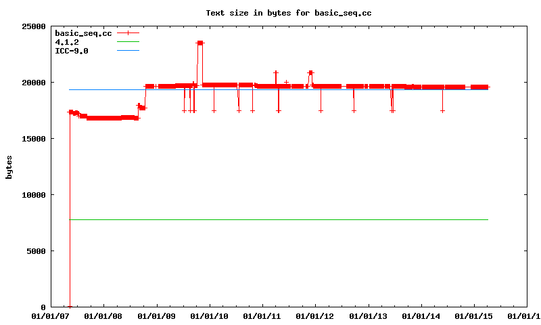Click the chart title for basic_seq.cc
This screenshot has width=541, height=325.
click(x=289, y=13)
